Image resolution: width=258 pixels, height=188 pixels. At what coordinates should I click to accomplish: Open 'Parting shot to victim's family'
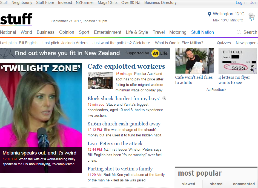pos(120,169)
